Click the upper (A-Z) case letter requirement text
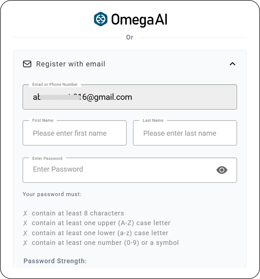The height and width of the screenshot is (279, 260). (101, 223)
